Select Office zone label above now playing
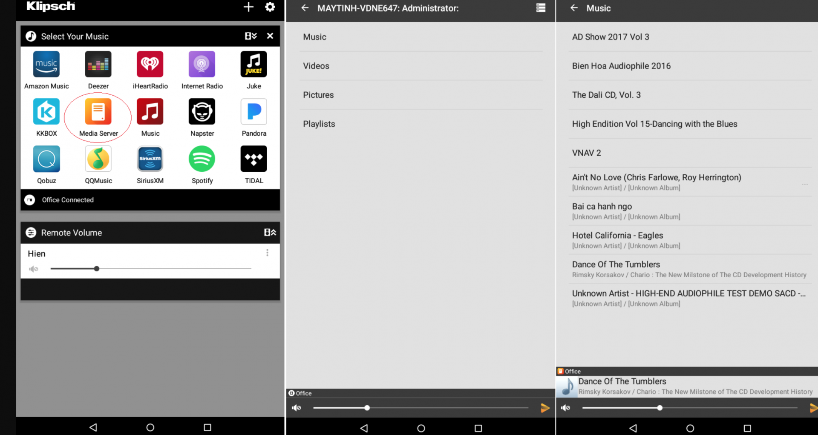818x435 pixels. [x=573, y=371]
